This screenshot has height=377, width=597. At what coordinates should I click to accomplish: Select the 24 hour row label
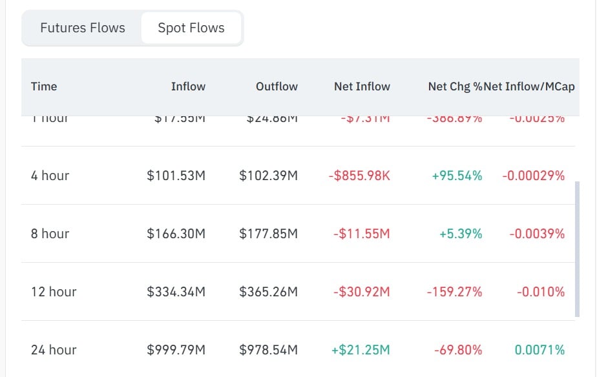pos(54,350)
